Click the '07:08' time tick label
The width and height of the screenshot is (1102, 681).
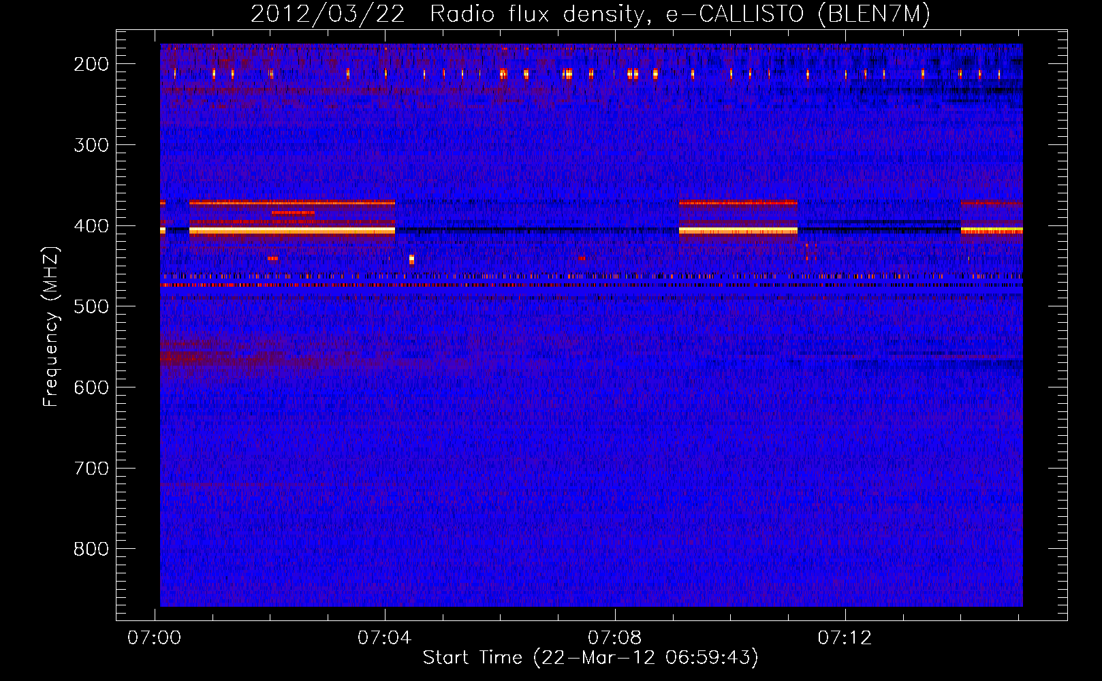615,638
